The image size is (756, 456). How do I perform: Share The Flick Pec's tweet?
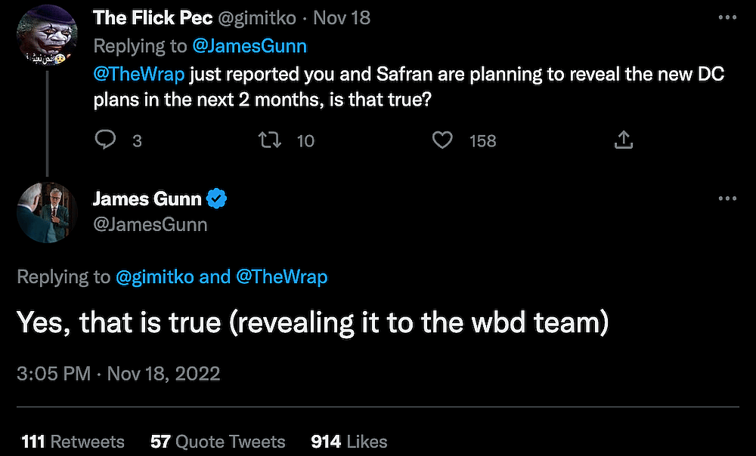[x=623, y=140]
